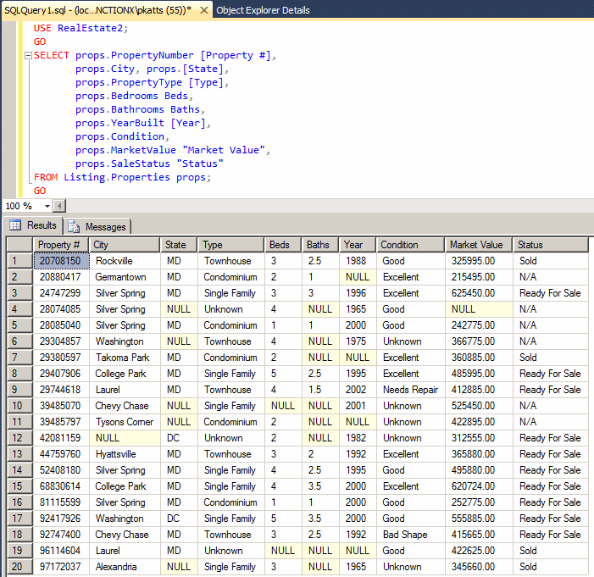This screenshot has height=577, width=594.
Task: Click year 2002 in Laurel row
Action: click(x=358, y=390)
